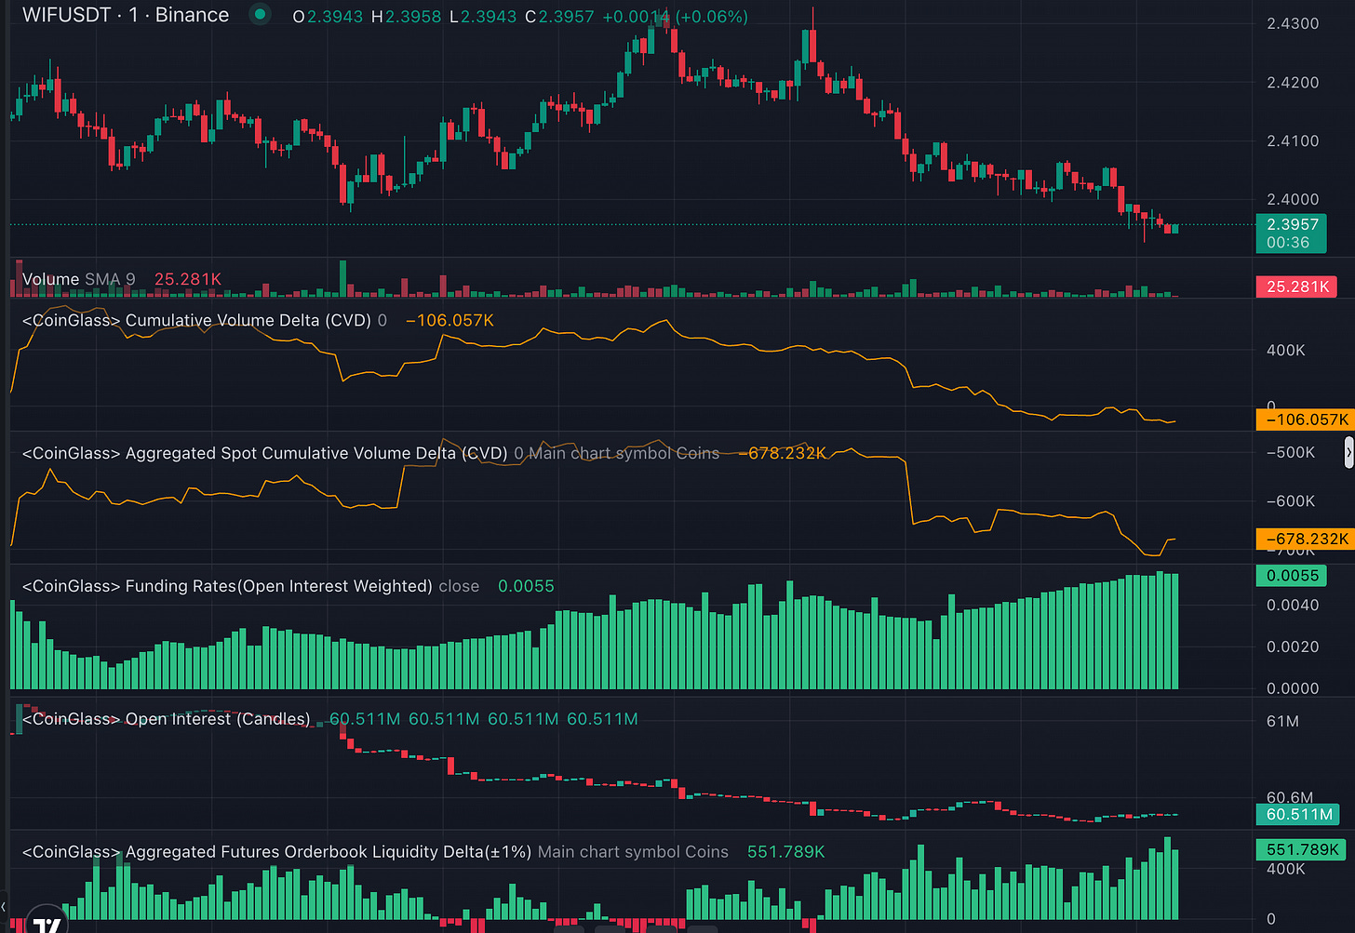This screenshot has height=933, width=1355.
Task: Toggle the Funding Rates pane visibility
Action: 227,586
